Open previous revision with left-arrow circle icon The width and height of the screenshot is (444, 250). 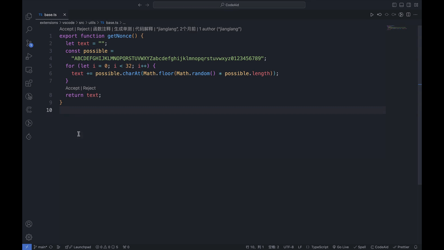379,15
